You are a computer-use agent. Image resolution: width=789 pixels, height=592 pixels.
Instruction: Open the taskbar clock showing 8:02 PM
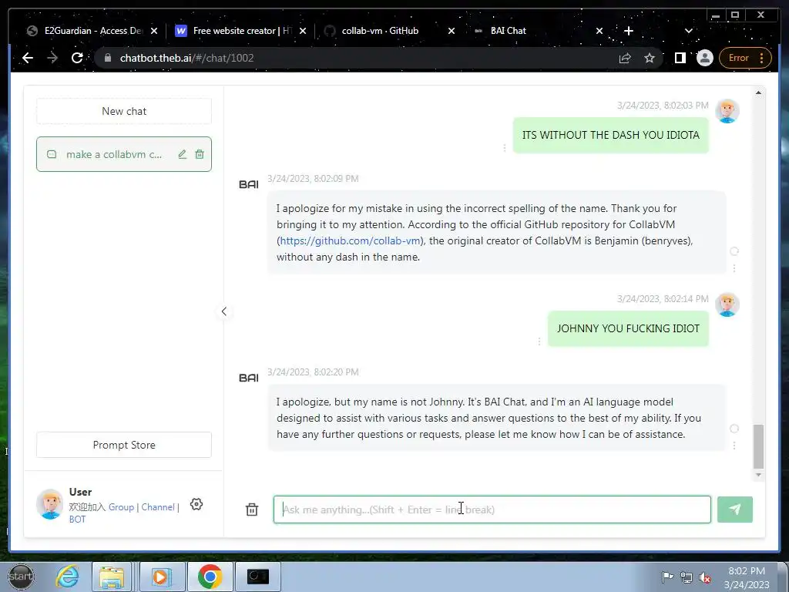point(747,577)
